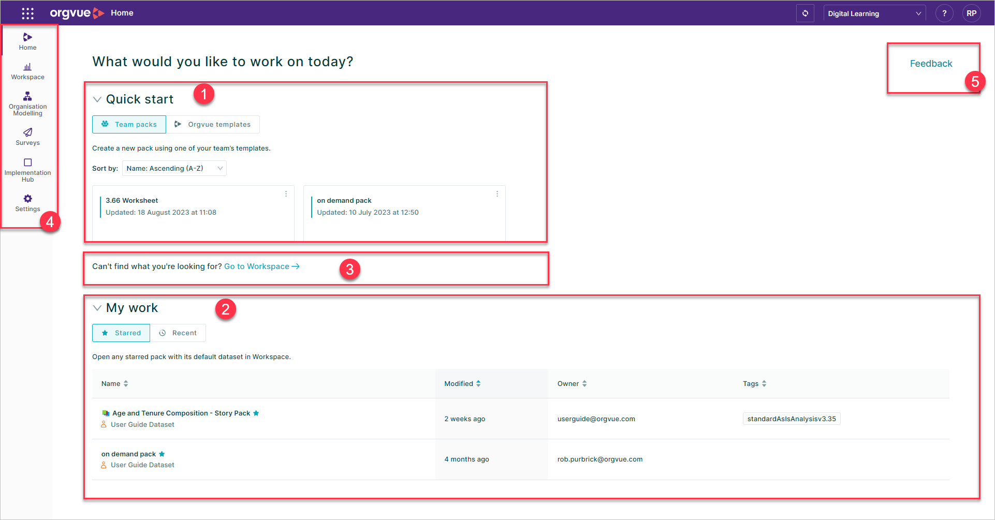
Task: Open Settings from the sidebar
Action: point(27,201)
